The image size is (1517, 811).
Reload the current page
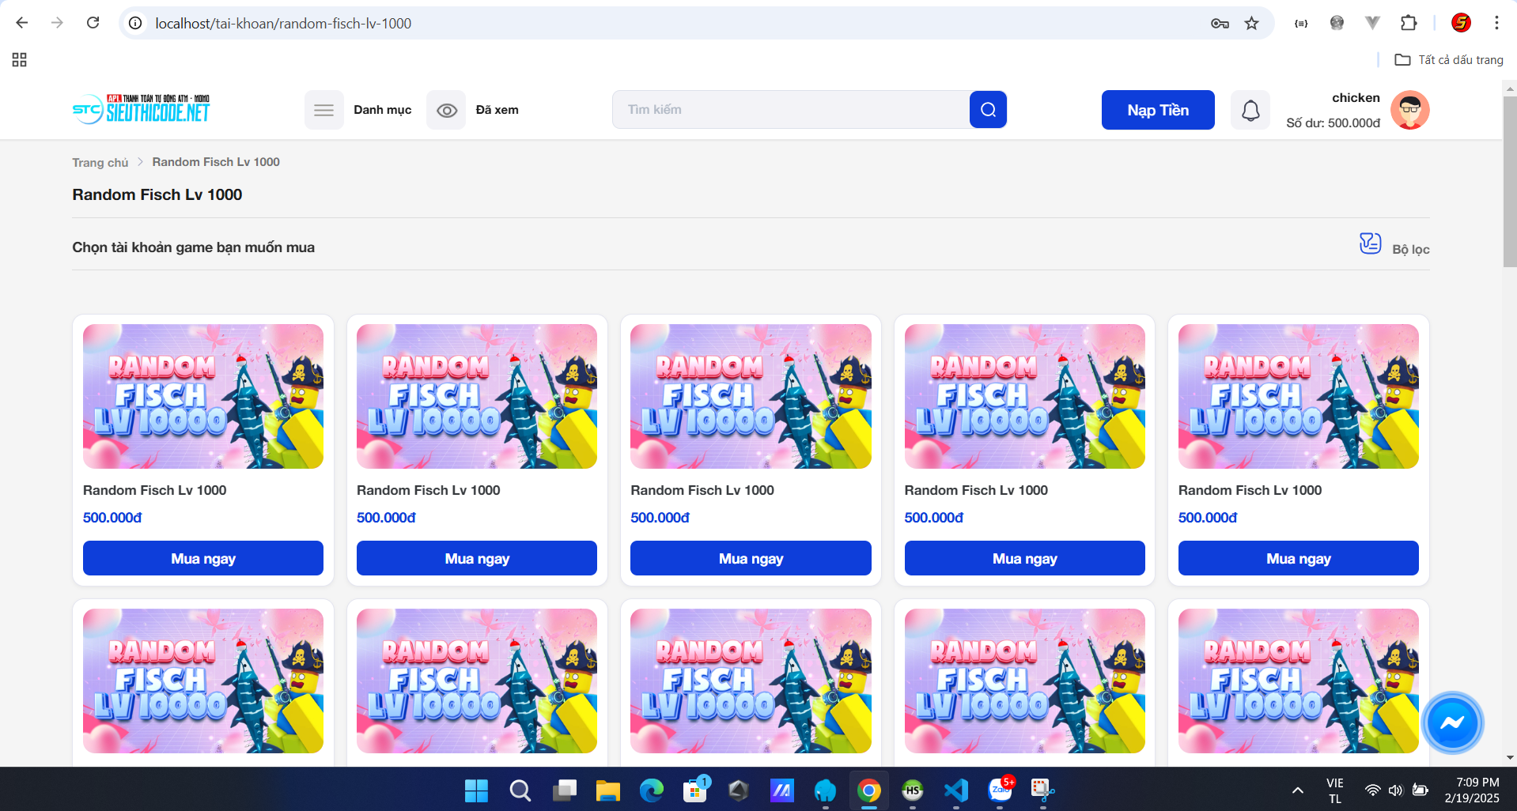pos(93,23)
